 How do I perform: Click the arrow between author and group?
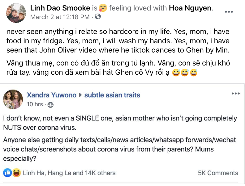[x=80, y=95]
